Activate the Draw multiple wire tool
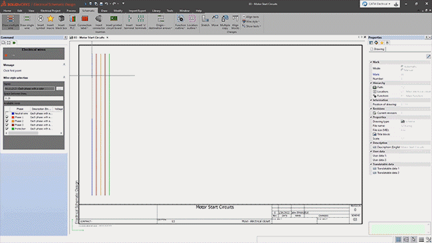The width and height of the screenshot is (432, 243). click(11, 22)
